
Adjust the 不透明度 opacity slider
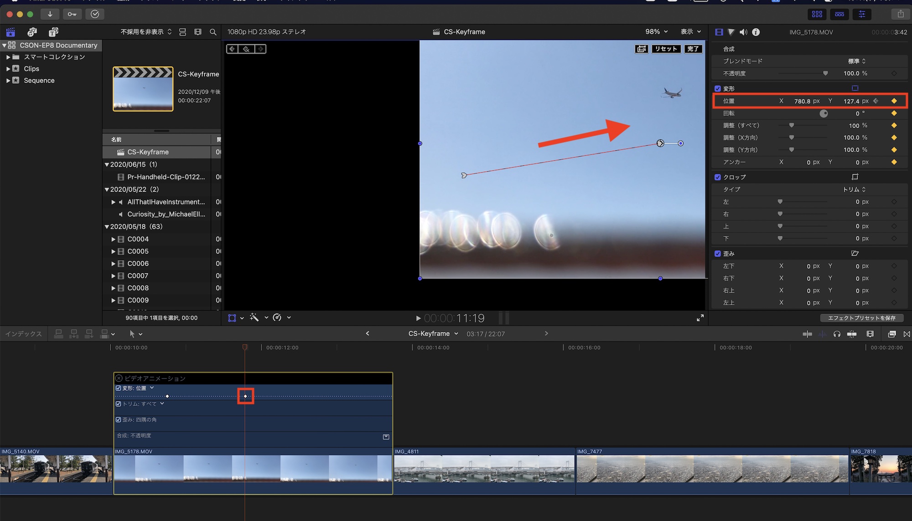(x=825, y=73)
